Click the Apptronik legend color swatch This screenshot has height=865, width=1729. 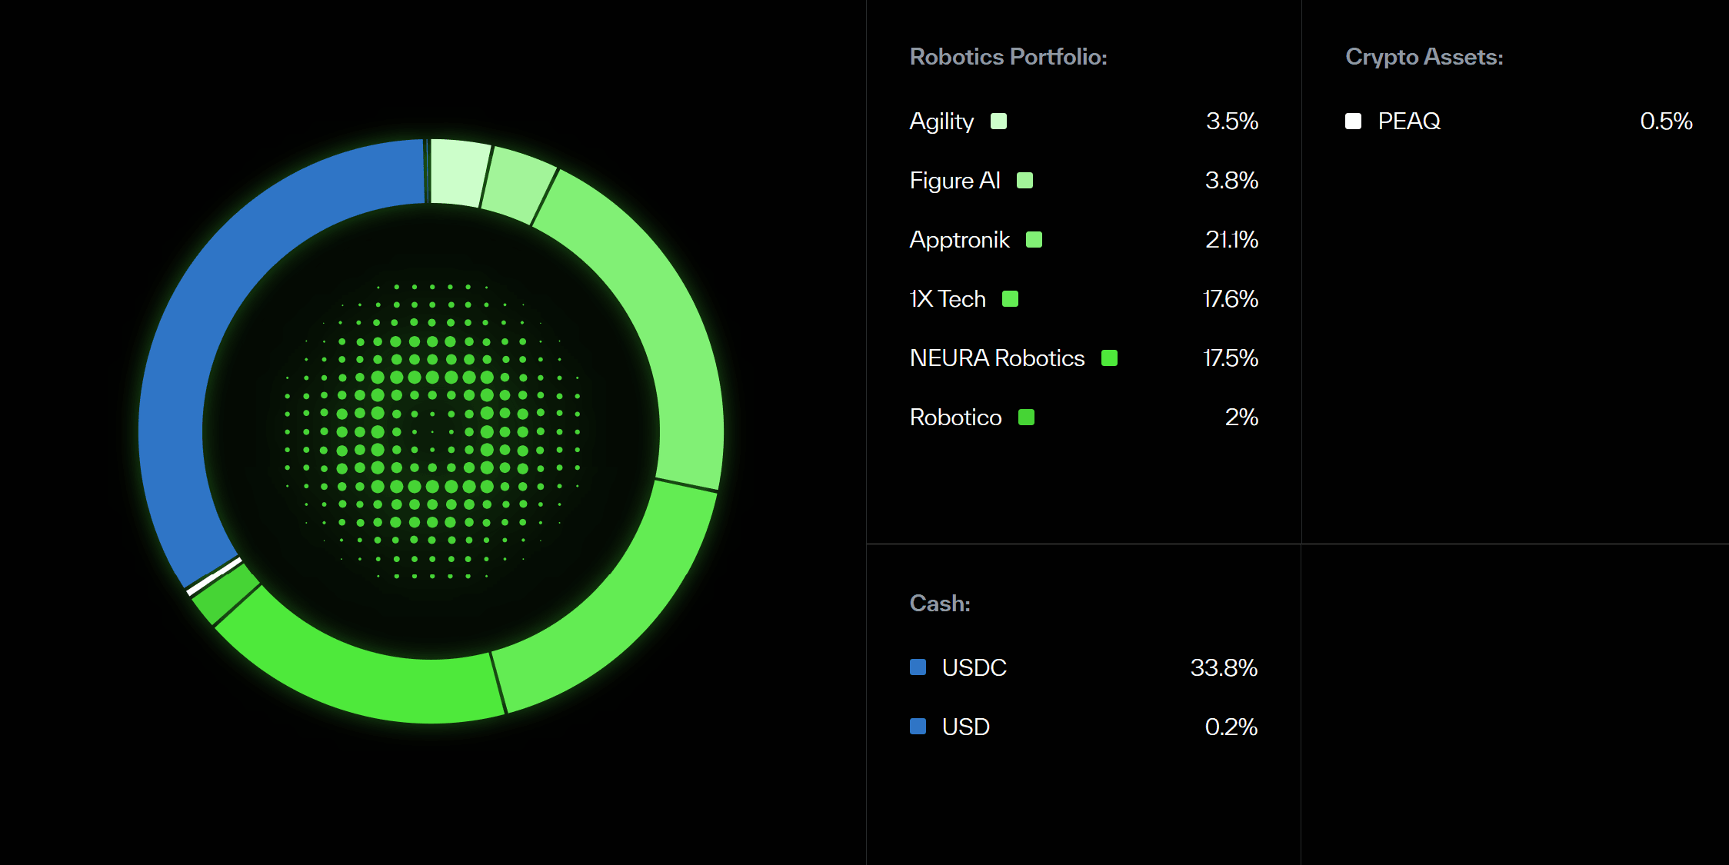coord(1034,240)
